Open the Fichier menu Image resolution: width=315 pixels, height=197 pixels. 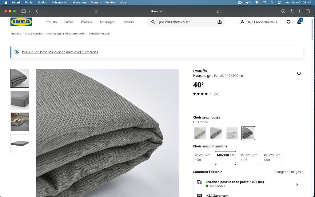pyautogui.click(x=29, y=2)
